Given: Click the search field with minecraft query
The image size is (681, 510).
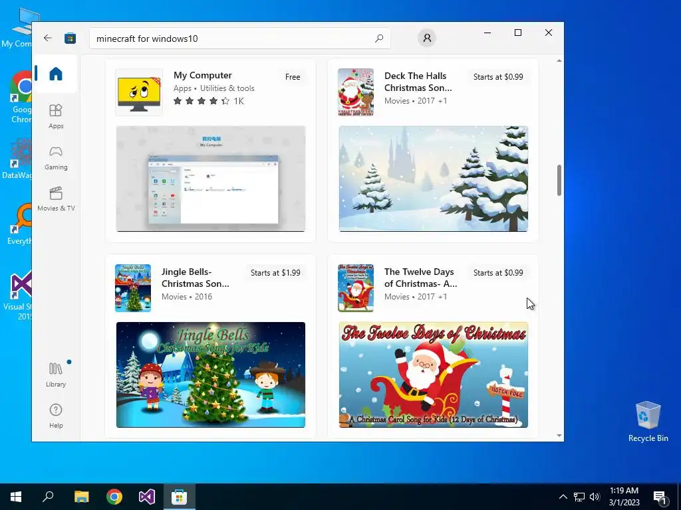Looking at the screenshot, I should coord(239,38).
